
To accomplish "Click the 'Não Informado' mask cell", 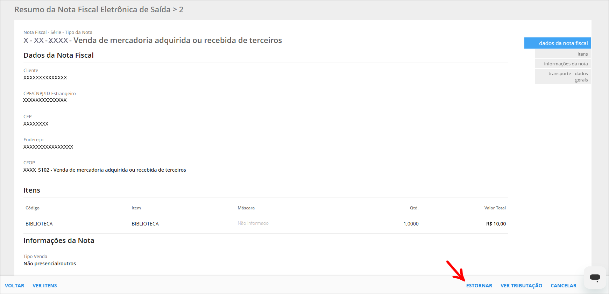I will point(253,223).
